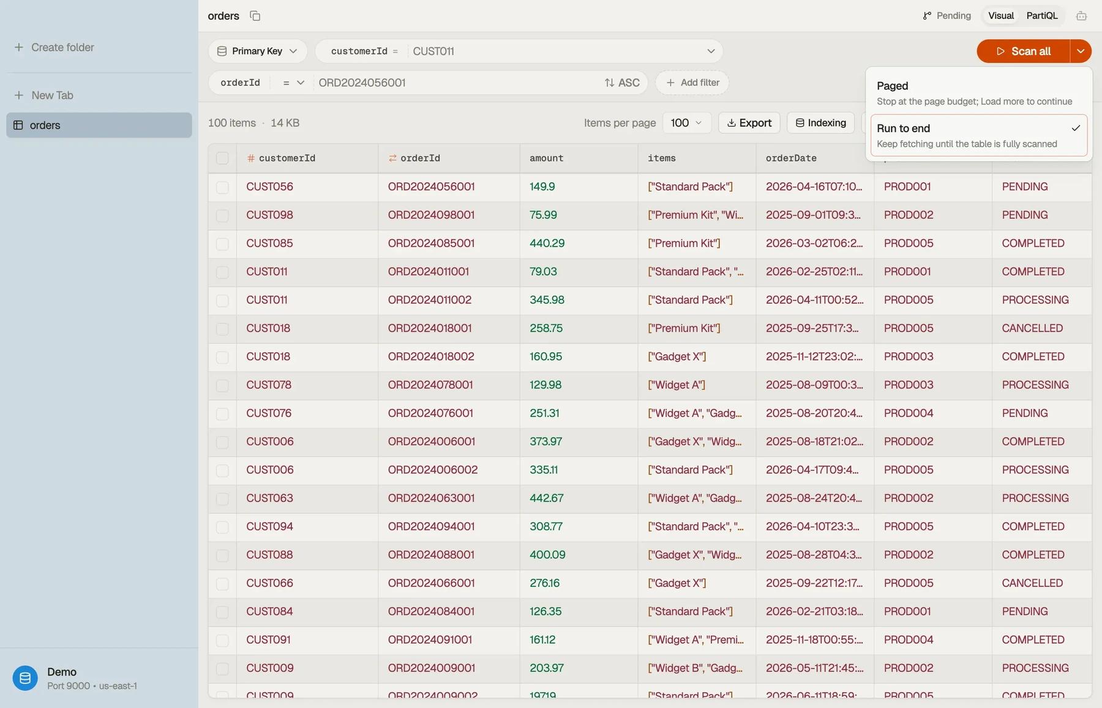Click the Export download icon button
Image resolution: width=1102 pixels, height=708 pixels.
pos(749,123)
